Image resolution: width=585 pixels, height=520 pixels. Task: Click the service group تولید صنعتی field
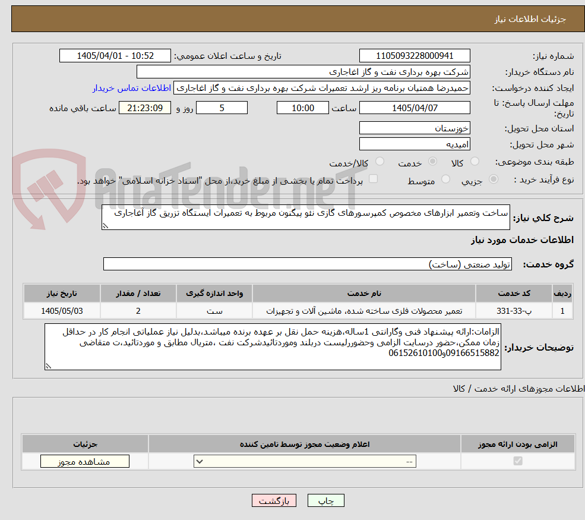pos(308,264)
